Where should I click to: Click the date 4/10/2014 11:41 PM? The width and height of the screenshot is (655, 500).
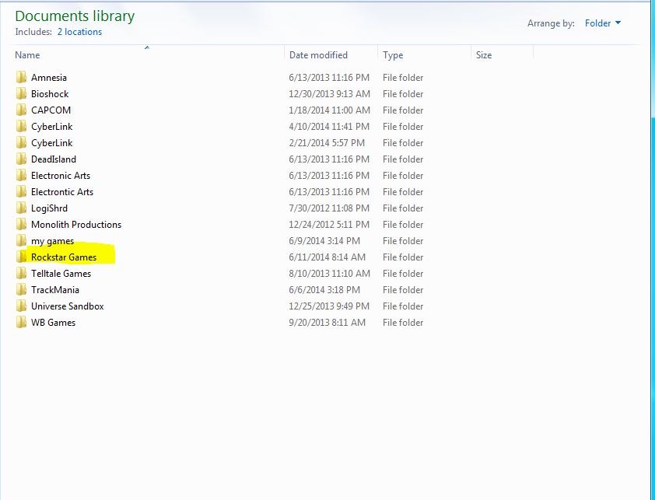(x=329, y=127)
